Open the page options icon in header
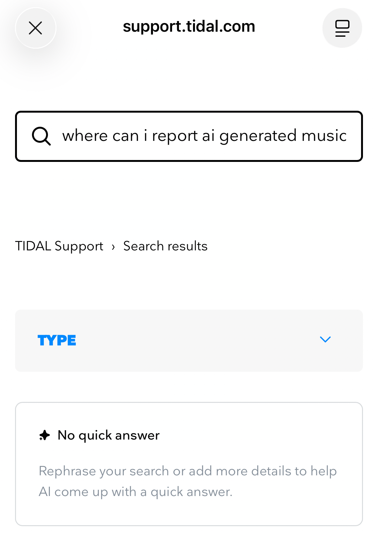Image resolution: width=378 pixels, height=539 pixels. point(342,28)
